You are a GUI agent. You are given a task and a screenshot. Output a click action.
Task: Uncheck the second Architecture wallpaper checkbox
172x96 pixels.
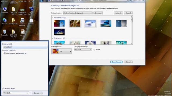click(70, 20)
